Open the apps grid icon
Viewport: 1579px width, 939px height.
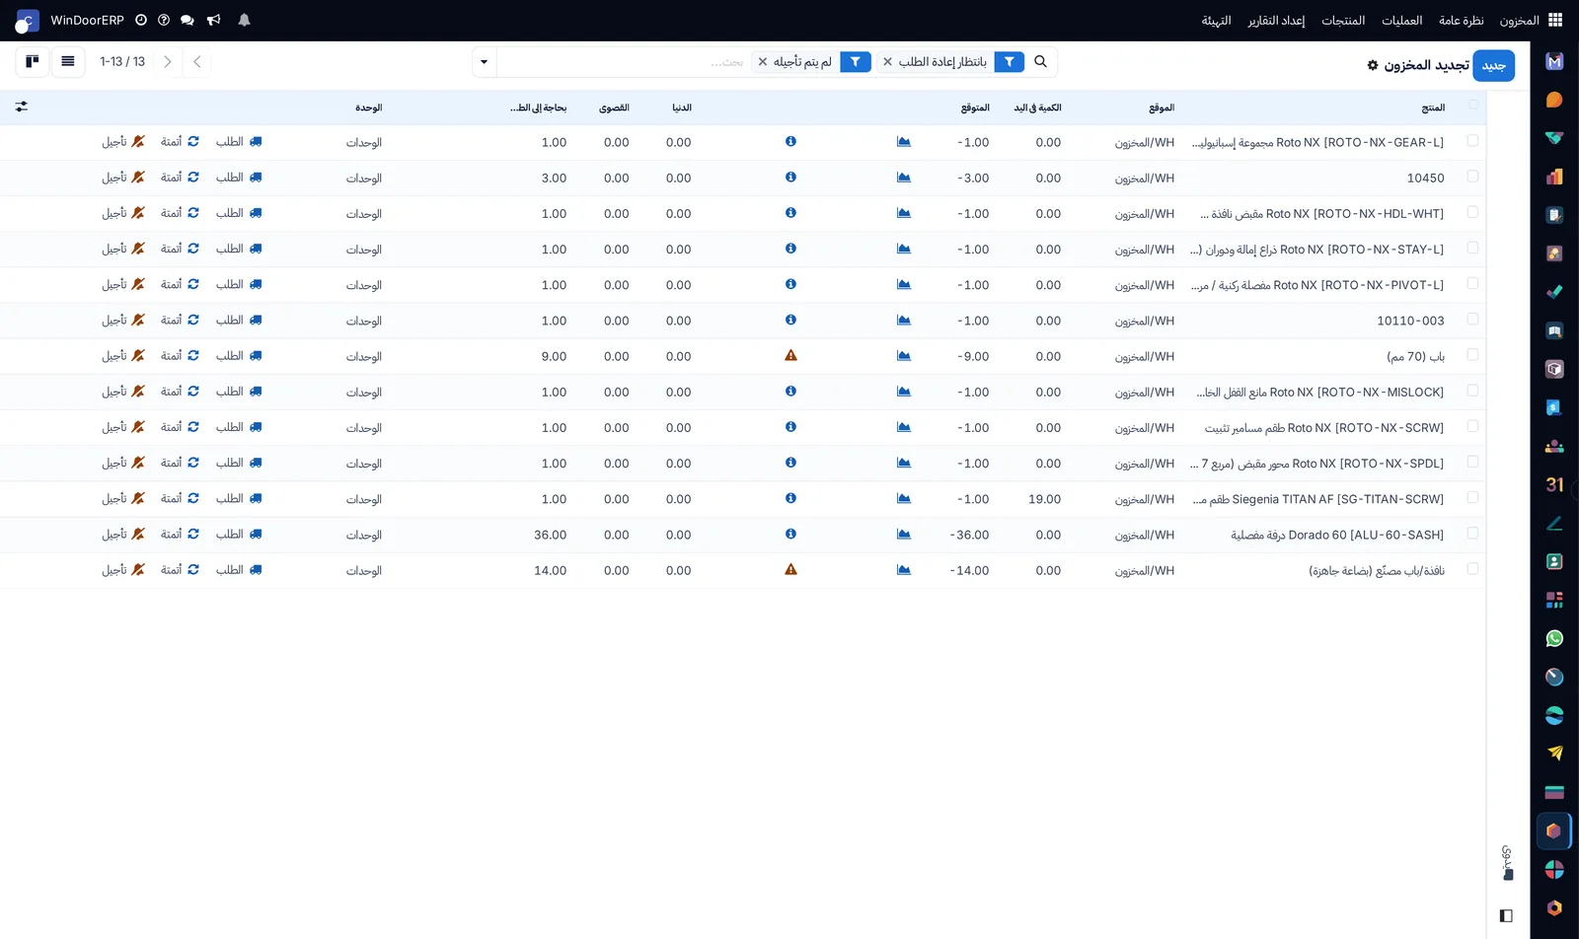[1555, 20]
